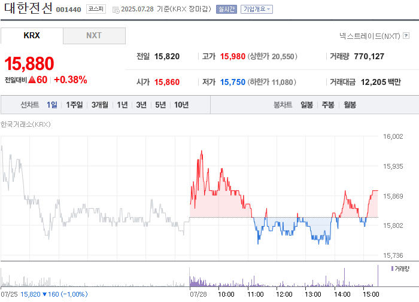Select the 3개월 line chart period

coord(100,105)
